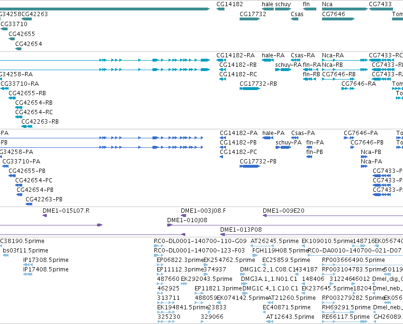Select the CG42263-PB protein label
The image size is (403, 324).
click(44, 199)
